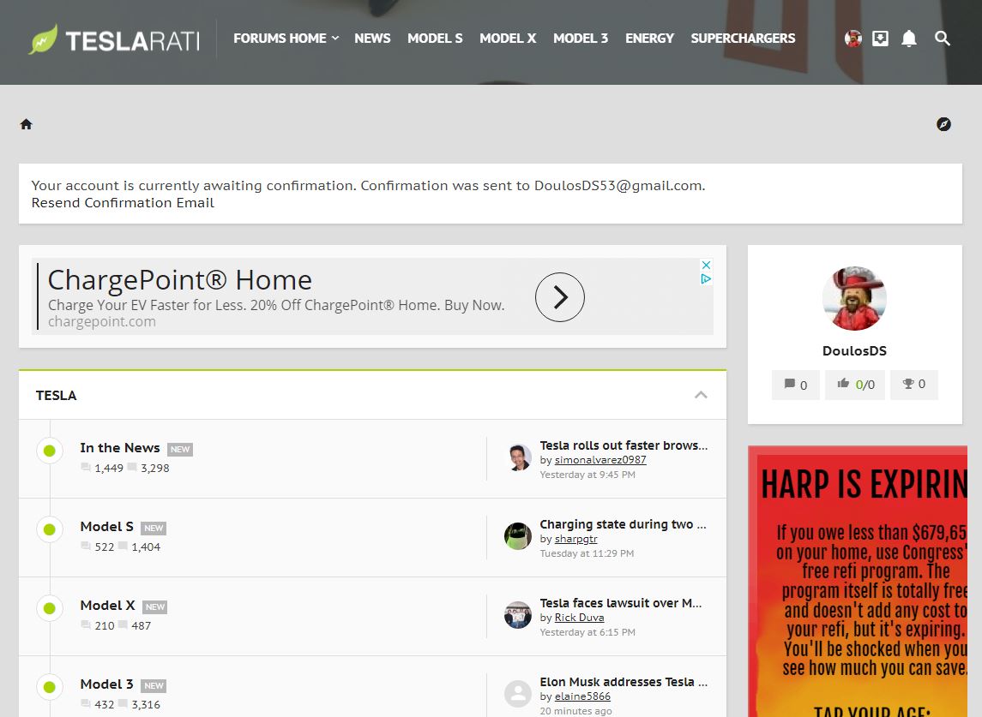Close the ChargePoint ad X icon

tap(706, 265)
